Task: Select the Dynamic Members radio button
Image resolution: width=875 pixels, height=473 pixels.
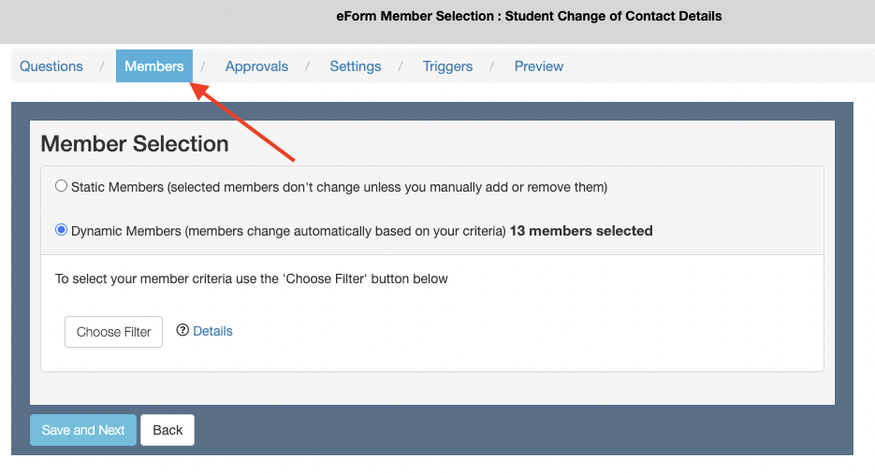Action: click(x=62, y=229)
